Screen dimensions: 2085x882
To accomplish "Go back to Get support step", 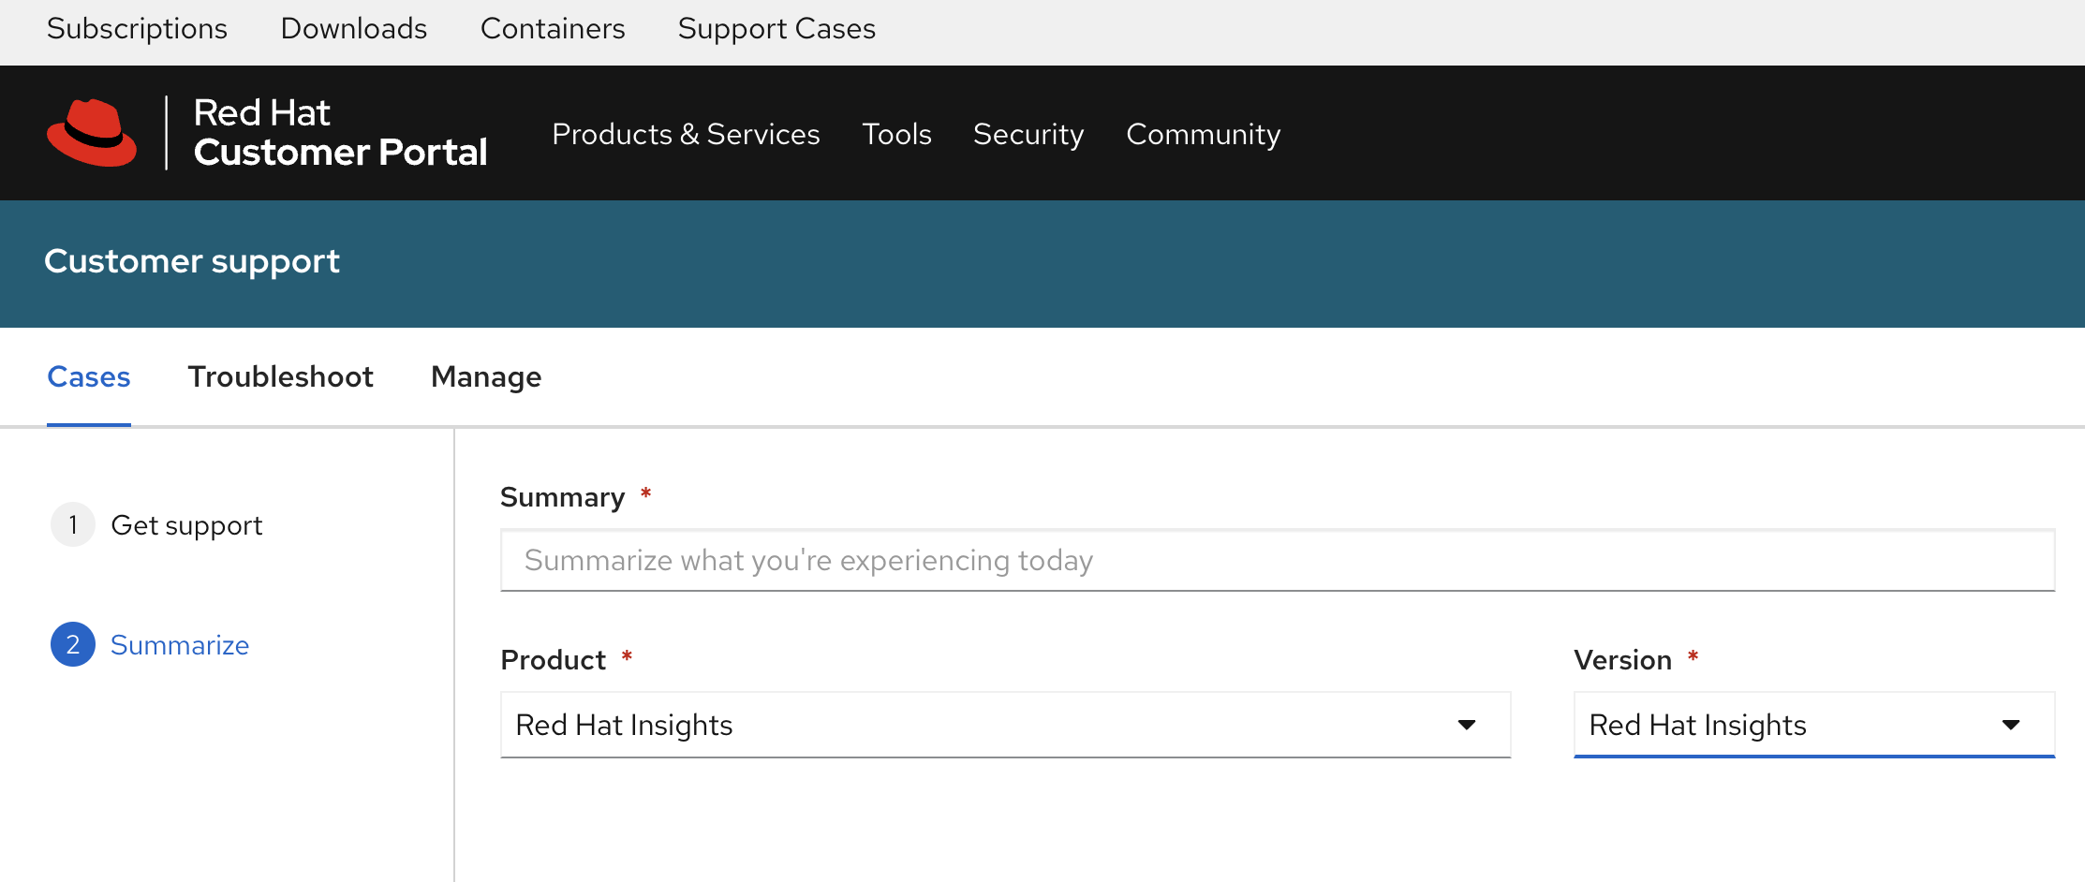I will point(186,525).
